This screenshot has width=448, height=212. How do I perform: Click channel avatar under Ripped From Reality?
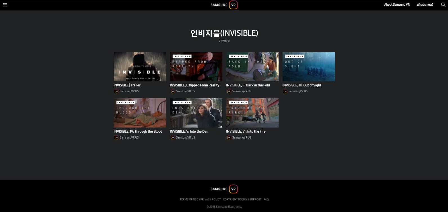coord(173,91)
